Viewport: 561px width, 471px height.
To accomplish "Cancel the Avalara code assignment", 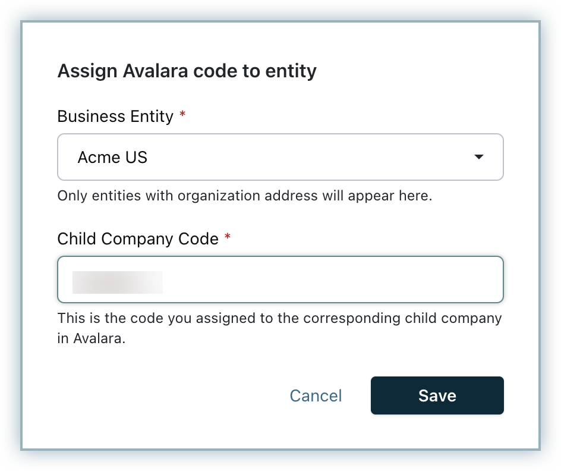I will click(x=316, y=395).
